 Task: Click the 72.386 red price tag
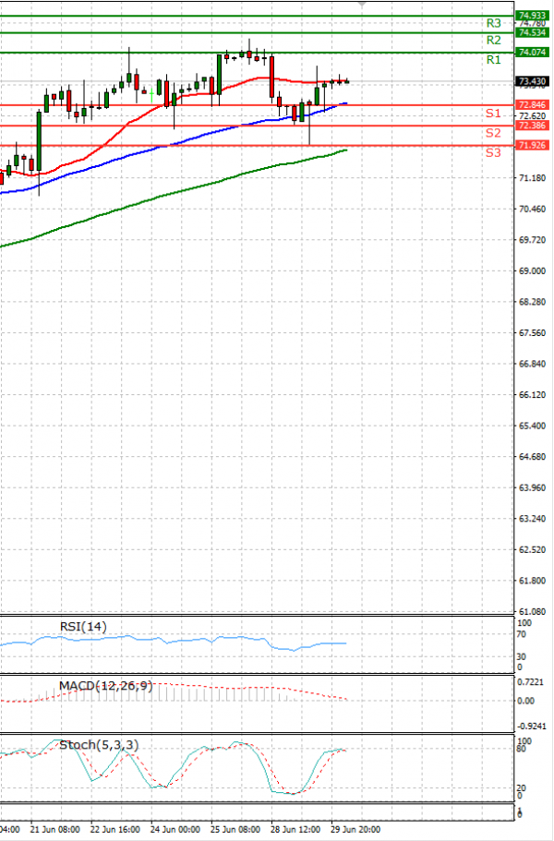coord(532,126)
